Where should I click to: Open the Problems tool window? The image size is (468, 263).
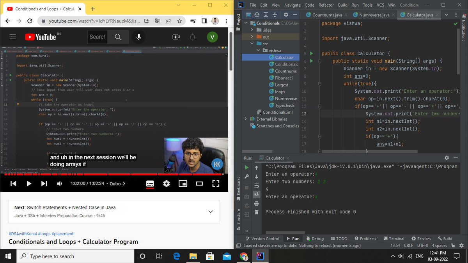coord(365,238)
